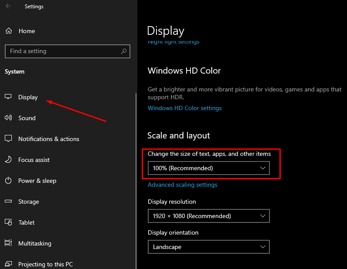Click the search magnifier icon
The image size is (347, 269).
pyautogui.click(x=124, y=51)
